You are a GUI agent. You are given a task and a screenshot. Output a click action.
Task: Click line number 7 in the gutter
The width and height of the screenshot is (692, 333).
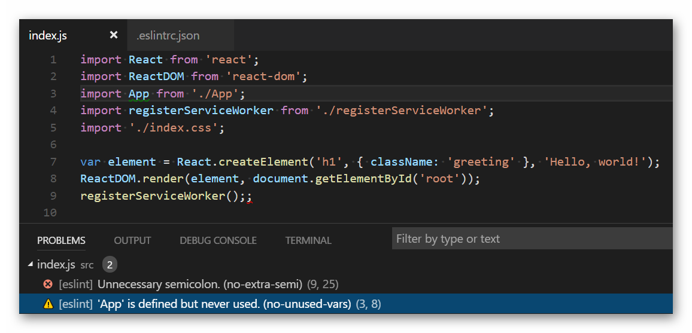[x=53, y=161]
